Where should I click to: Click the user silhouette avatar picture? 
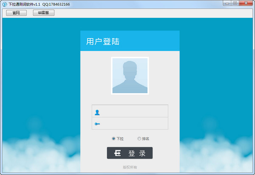coord(130,75)
